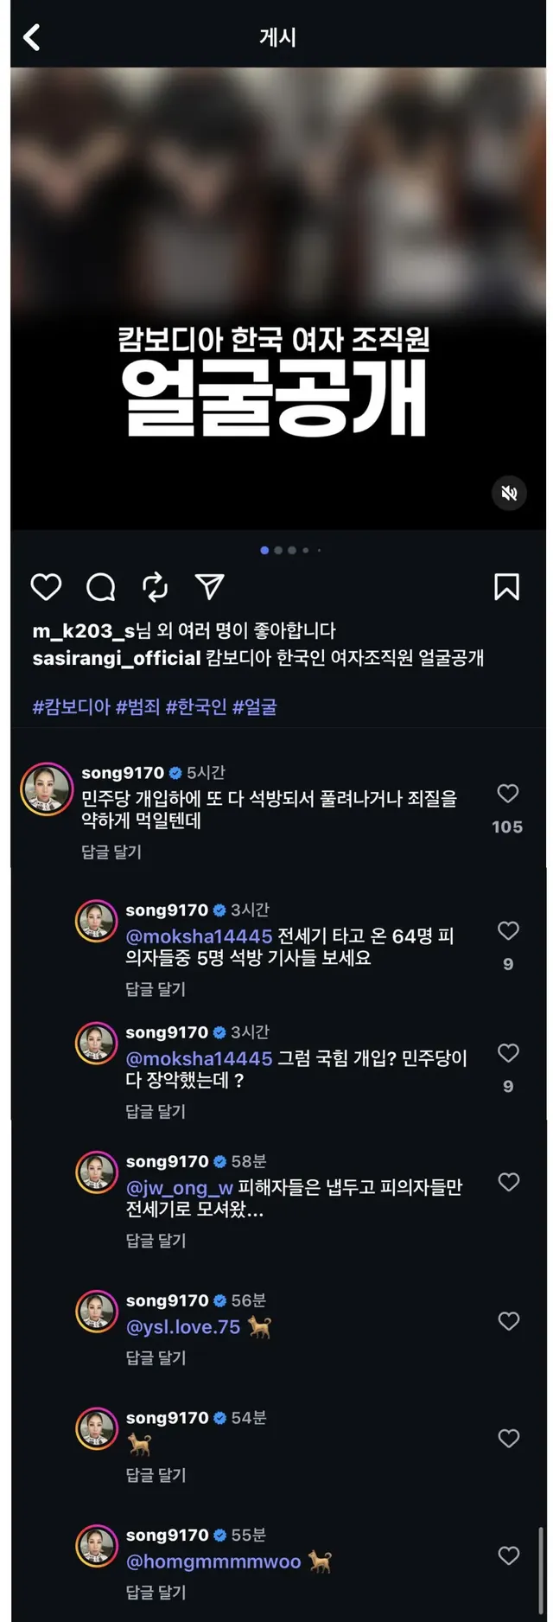Tap 답글 달기 under the top comment
The height and width of the screenshot is (1622, 553).
tap(111, 852)
